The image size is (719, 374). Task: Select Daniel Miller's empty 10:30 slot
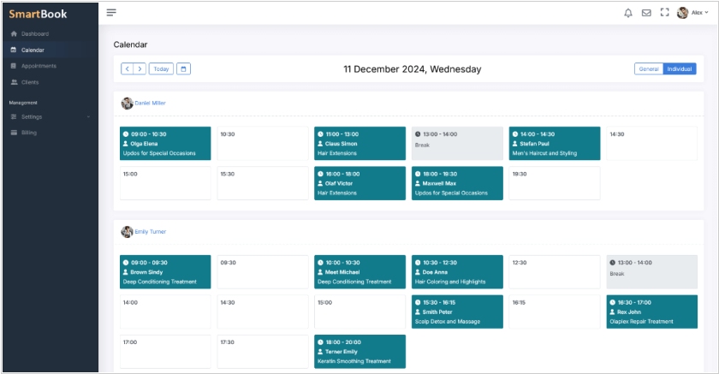pos(262,143)
